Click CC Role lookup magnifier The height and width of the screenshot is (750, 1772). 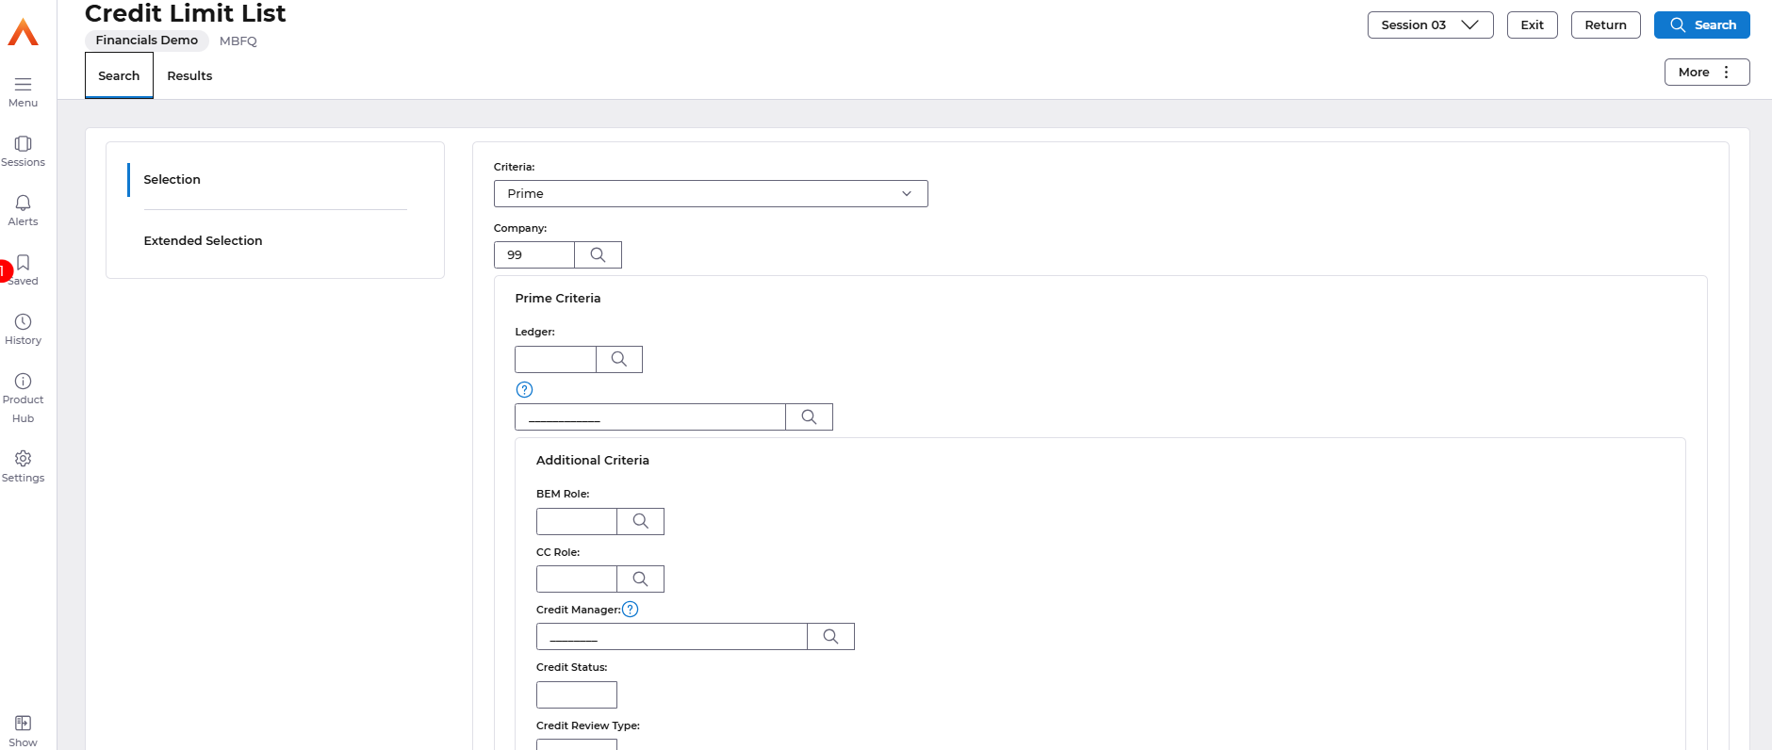pyautogui.click(x=640, y=579)
